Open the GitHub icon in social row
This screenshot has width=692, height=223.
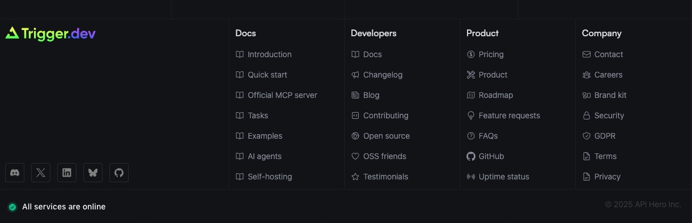tap(119, 173)
